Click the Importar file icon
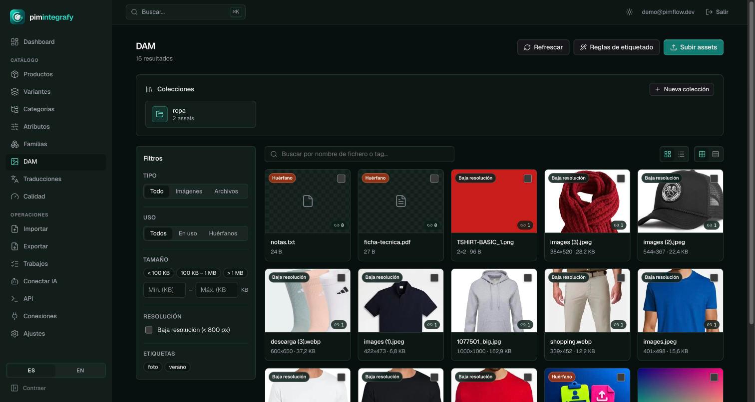 pos(14,229)
